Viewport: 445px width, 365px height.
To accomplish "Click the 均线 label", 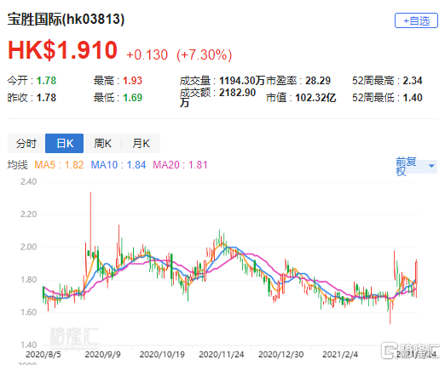I will (x=18, y=165).
